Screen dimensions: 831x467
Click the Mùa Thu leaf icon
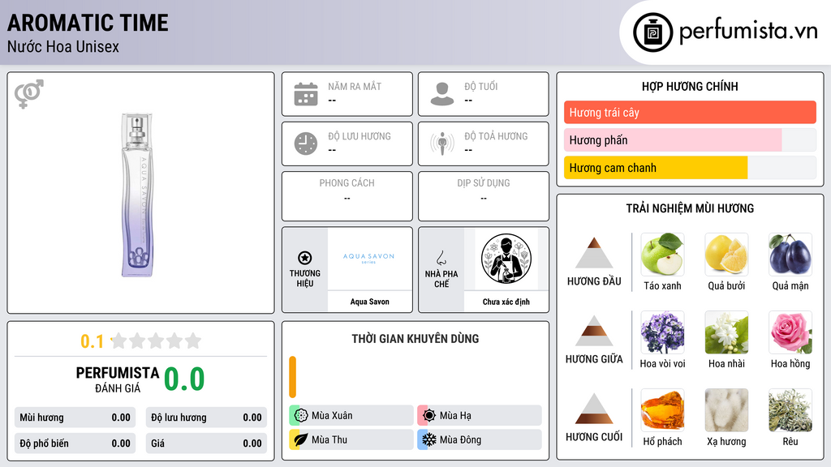point(301,439)
